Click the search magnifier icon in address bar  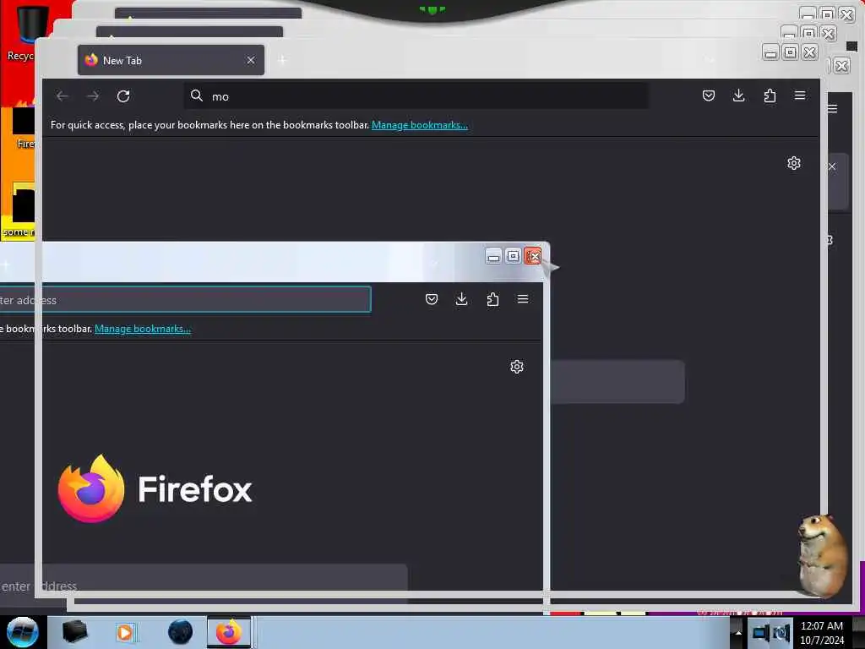click(197, 96)
